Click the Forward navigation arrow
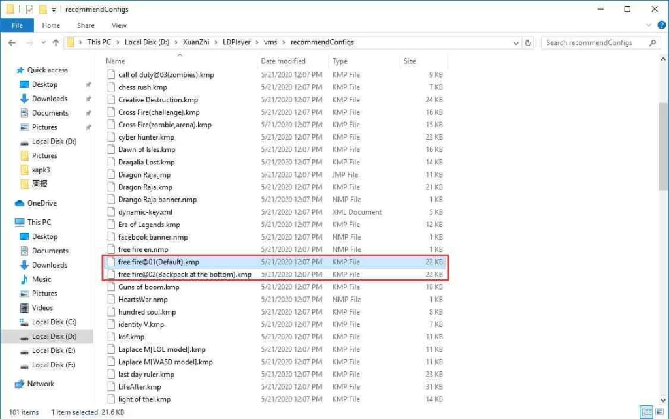This screenshot has height=419, width=669. point(29,42)
